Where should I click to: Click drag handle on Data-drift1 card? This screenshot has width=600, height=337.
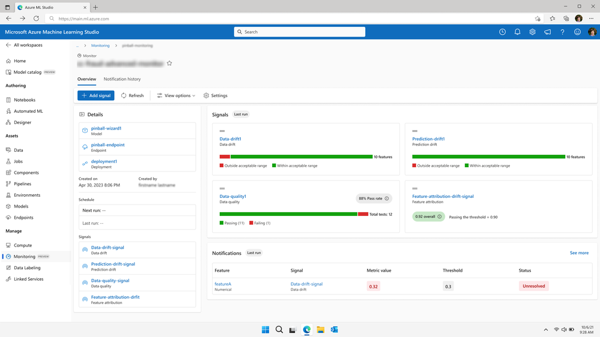point(222,131)
